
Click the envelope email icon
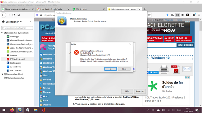(187, 69)
